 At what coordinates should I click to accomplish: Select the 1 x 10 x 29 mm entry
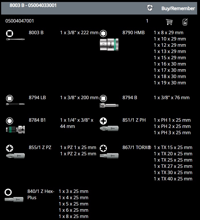(170, 39)
